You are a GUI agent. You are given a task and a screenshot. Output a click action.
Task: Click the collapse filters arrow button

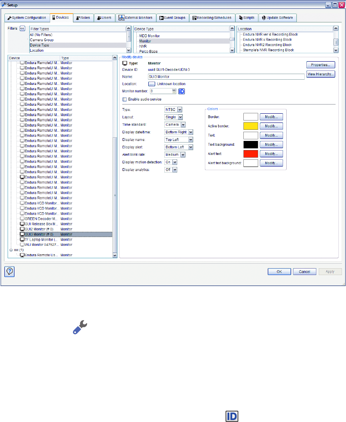click(x=22, y=28)
